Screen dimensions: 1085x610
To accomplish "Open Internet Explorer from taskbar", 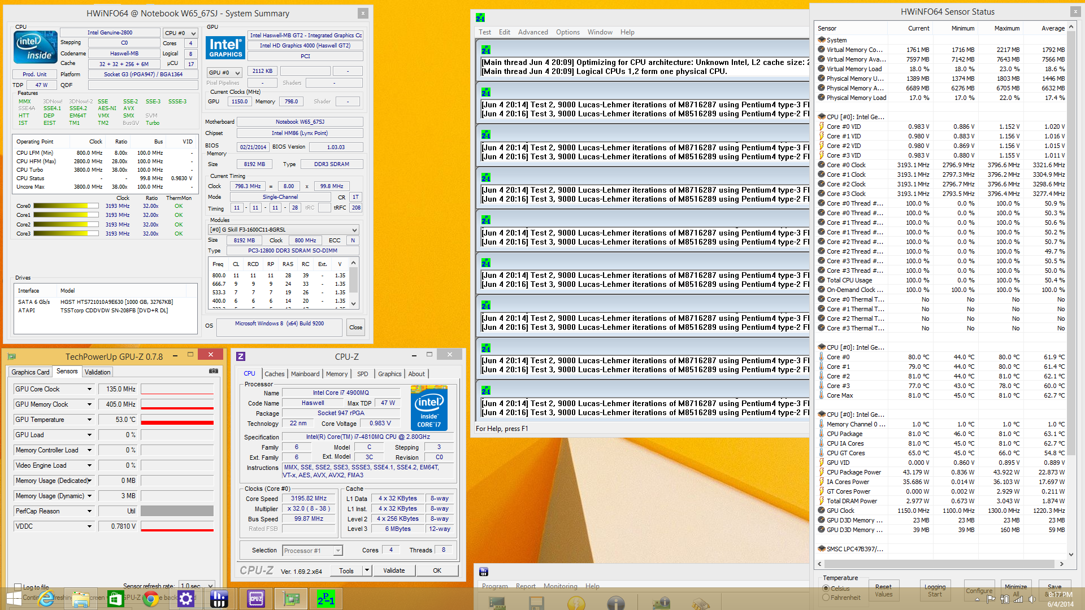I will pos(46,599).
